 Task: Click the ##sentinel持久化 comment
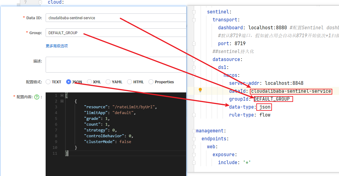[233, 52]
